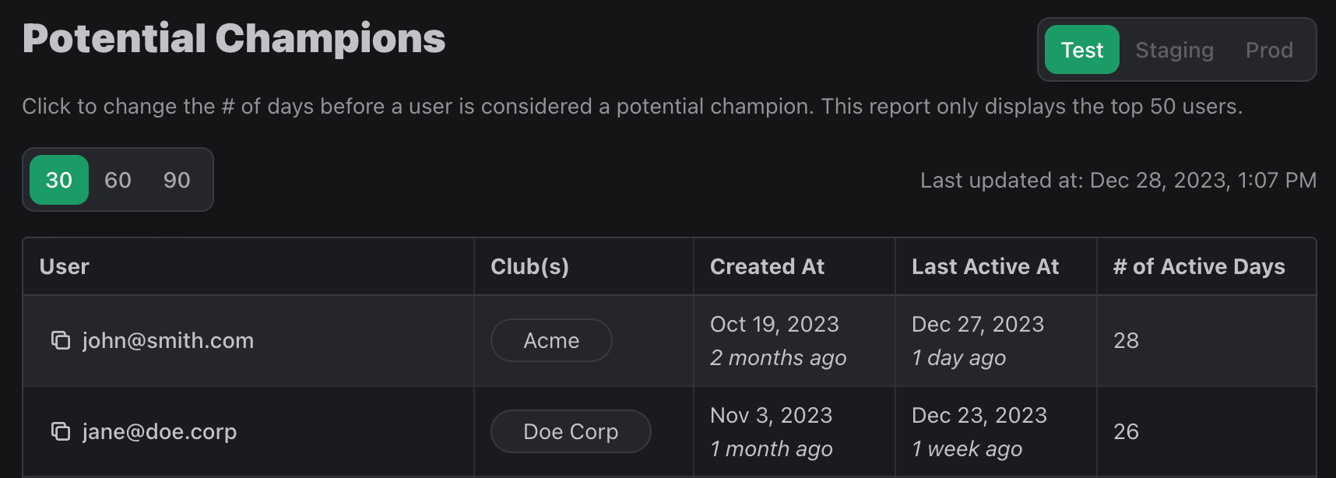1336x478 pixels.
Task: Open the Acme club badge
Action: [551, 340]
